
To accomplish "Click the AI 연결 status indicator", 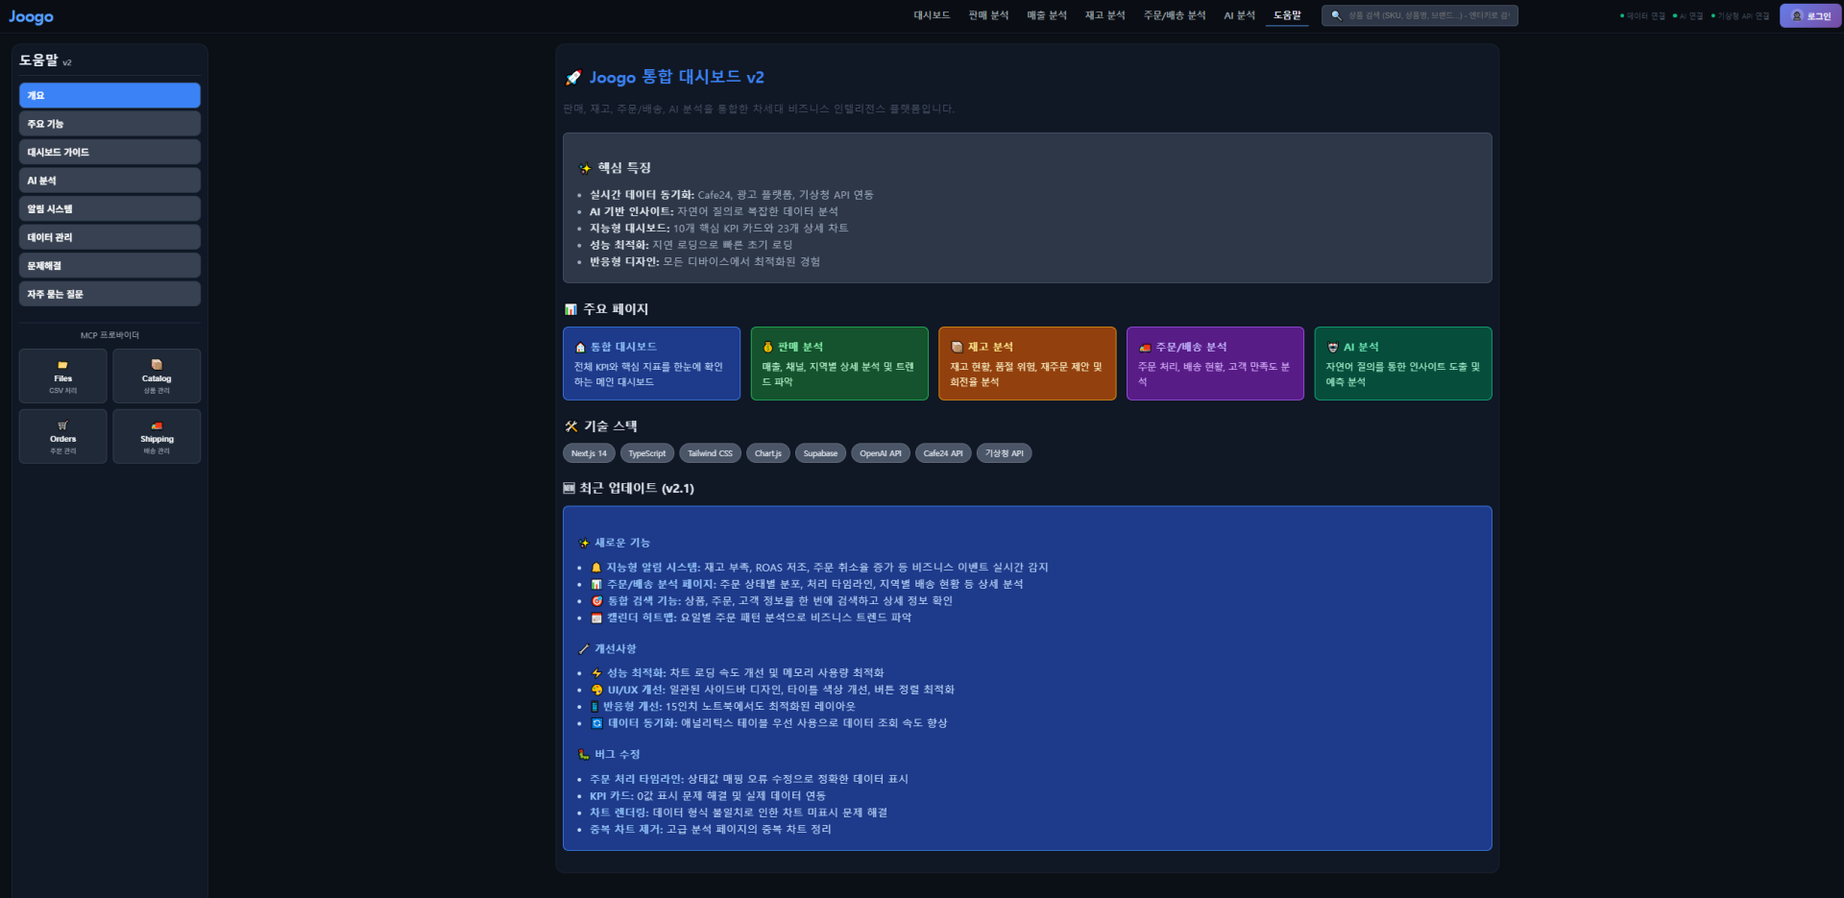I will [1687, 15].
